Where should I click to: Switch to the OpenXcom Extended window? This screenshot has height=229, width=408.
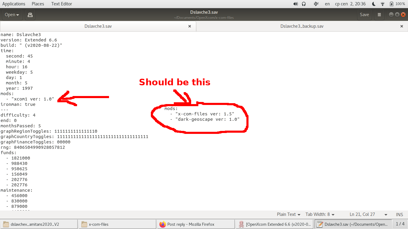pyautogui.click(x=274, y=224)
